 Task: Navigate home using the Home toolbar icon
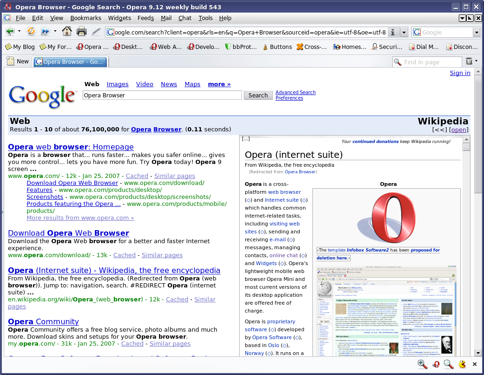coord(67,32)
